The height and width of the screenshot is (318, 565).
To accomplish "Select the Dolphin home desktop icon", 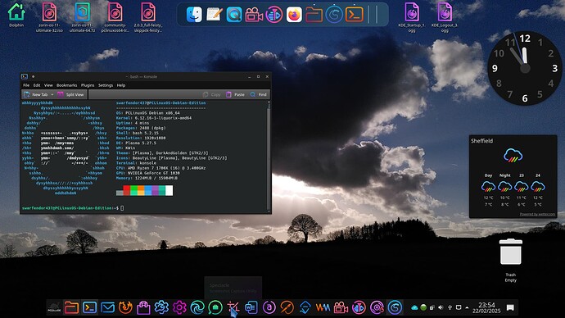I will click(x=16, y=15).
